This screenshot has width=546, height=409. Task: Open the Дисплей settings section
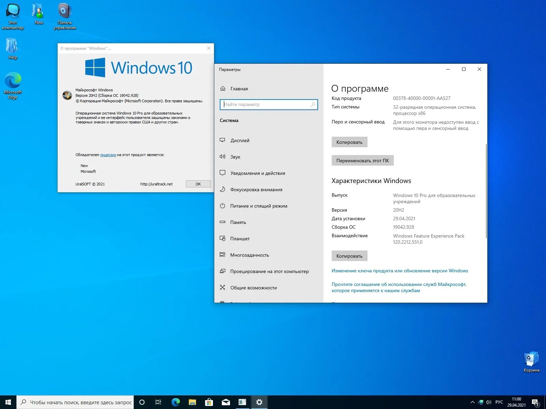[x=269, y=140]
